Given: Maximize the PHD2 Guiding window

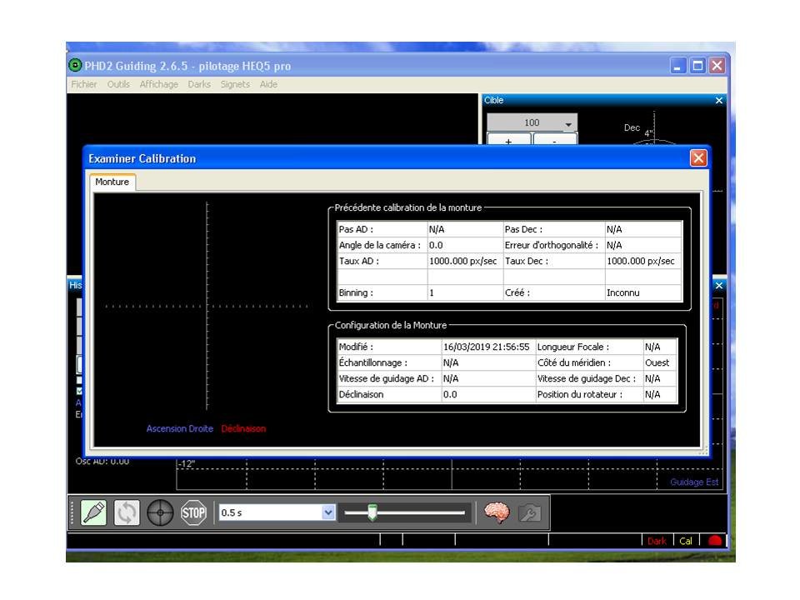Looking at the screenshot, I should [697, 66].
